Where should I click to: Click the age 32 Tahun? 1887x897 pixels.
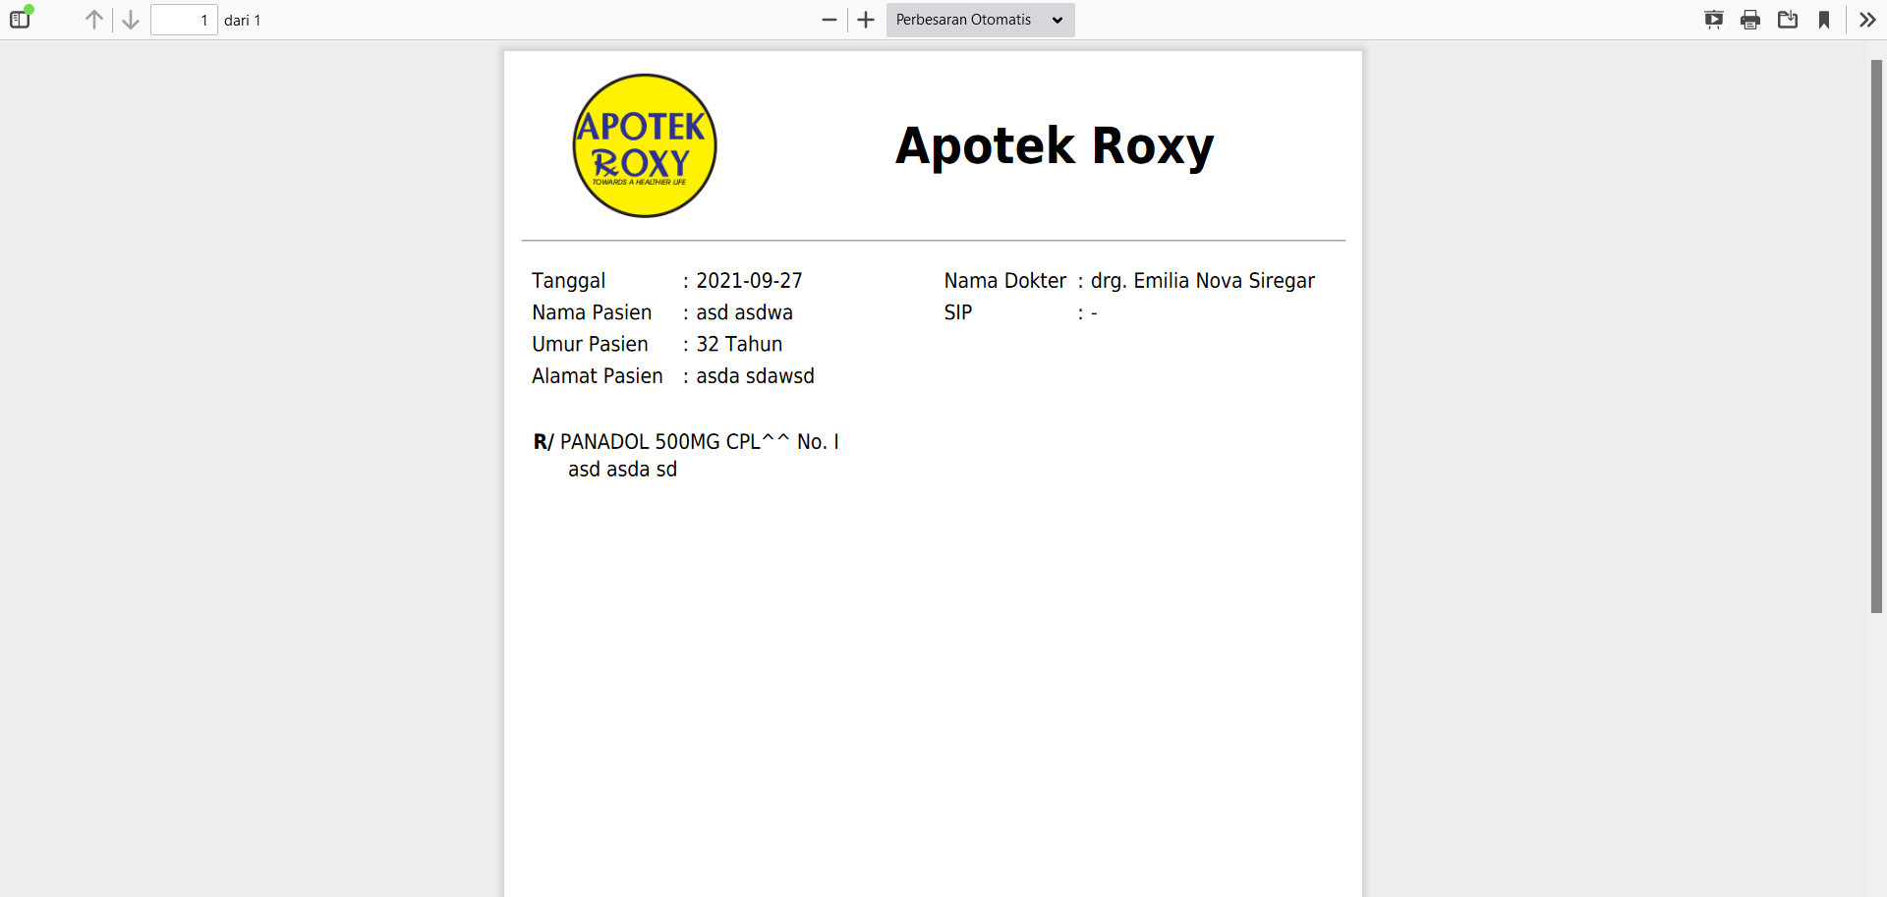pos(739,345)
